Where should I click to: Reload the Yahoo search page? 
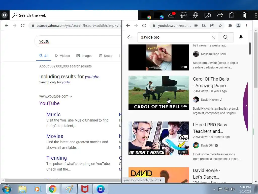coord(23,26)
